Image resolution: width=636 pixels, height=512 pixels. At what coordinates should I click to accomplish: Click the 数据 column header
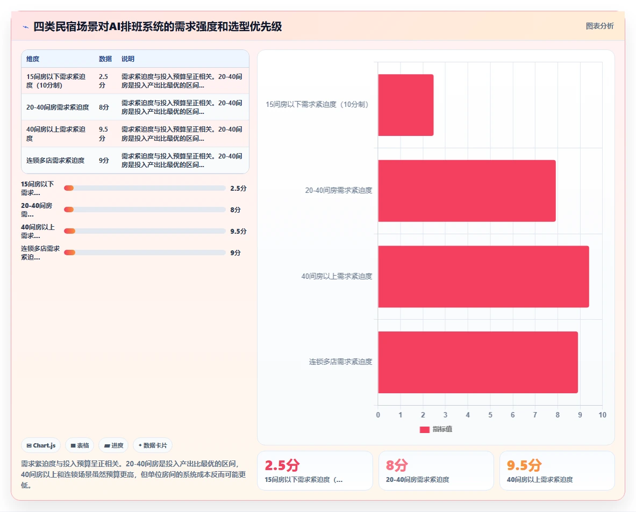105,59
